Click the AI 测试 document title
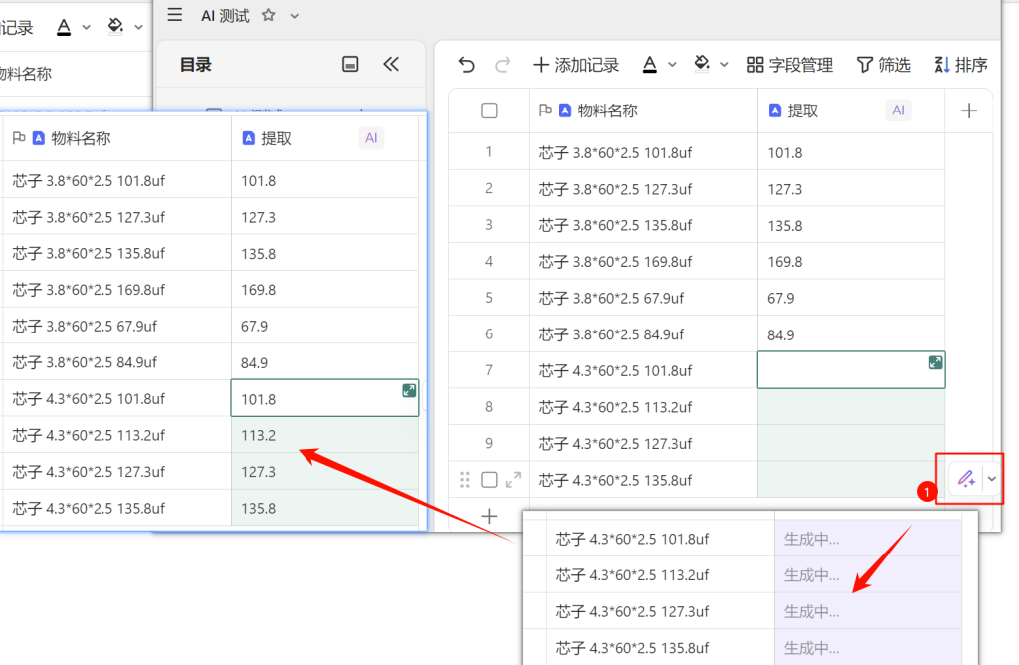The height and width of the screenshot is (665, 1019). click(225, 16)
